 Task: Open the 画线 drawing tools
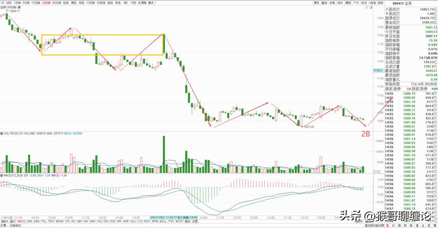click(348, 3)
